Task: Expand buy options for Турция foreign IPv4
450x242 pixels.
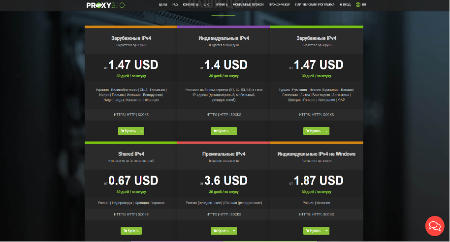Action: click(x=326, y=131)
